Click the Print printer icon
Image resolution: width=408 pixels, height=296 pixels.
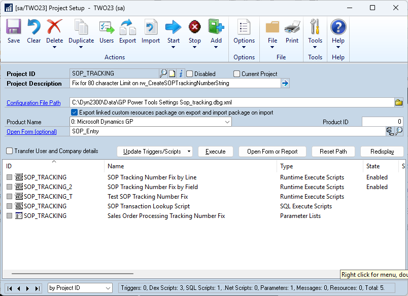[292, 27]
